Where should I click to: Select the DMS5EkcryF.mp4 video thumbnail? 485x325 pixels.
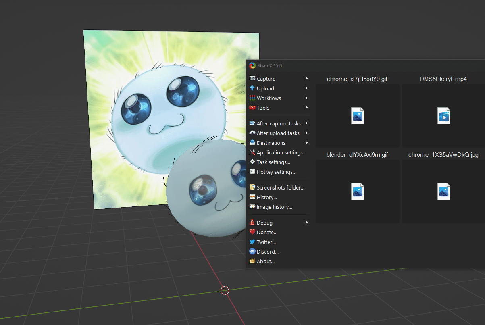click(x=443, y=116)
